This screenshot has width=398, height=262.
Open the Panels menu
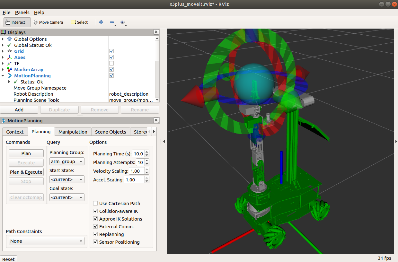click(x=22, y=13)
